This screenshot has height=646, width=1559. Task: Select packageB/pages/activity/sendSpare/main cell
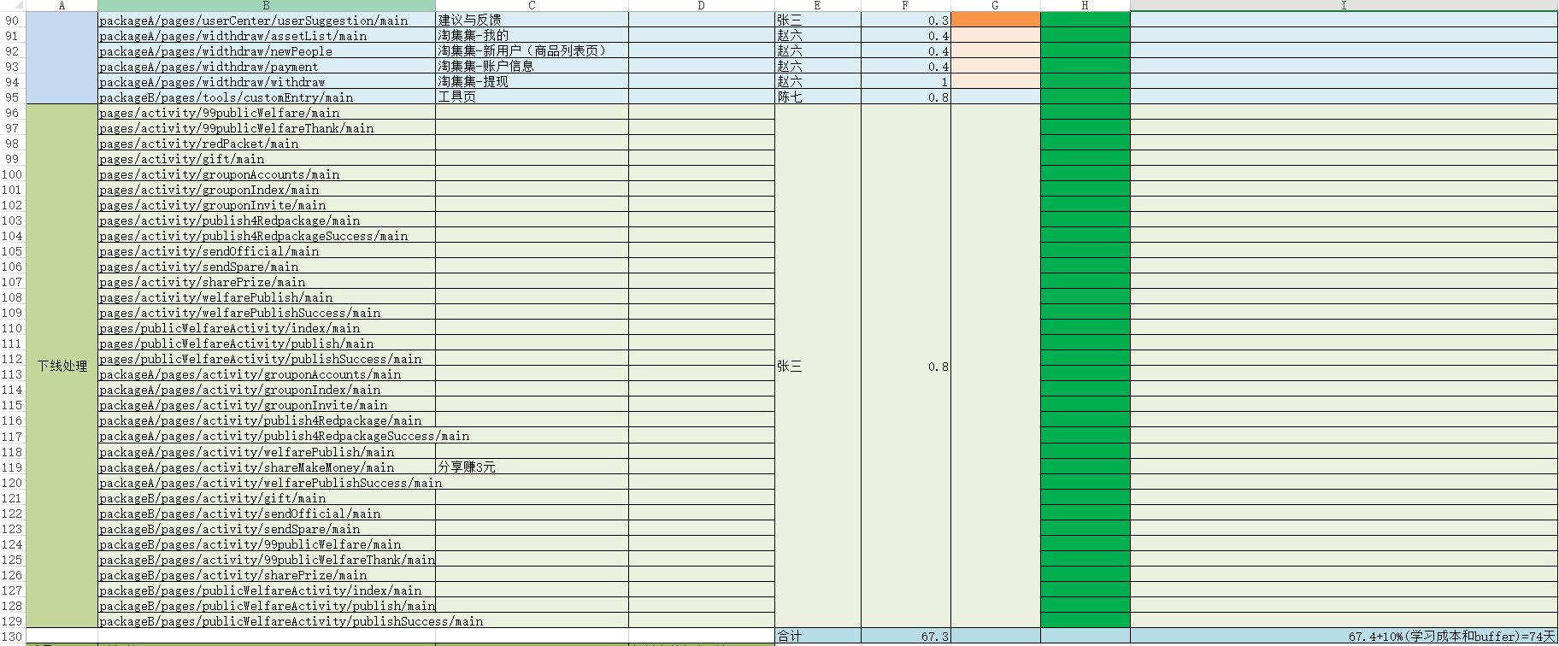pyautogui.click(x=267, y=528)
